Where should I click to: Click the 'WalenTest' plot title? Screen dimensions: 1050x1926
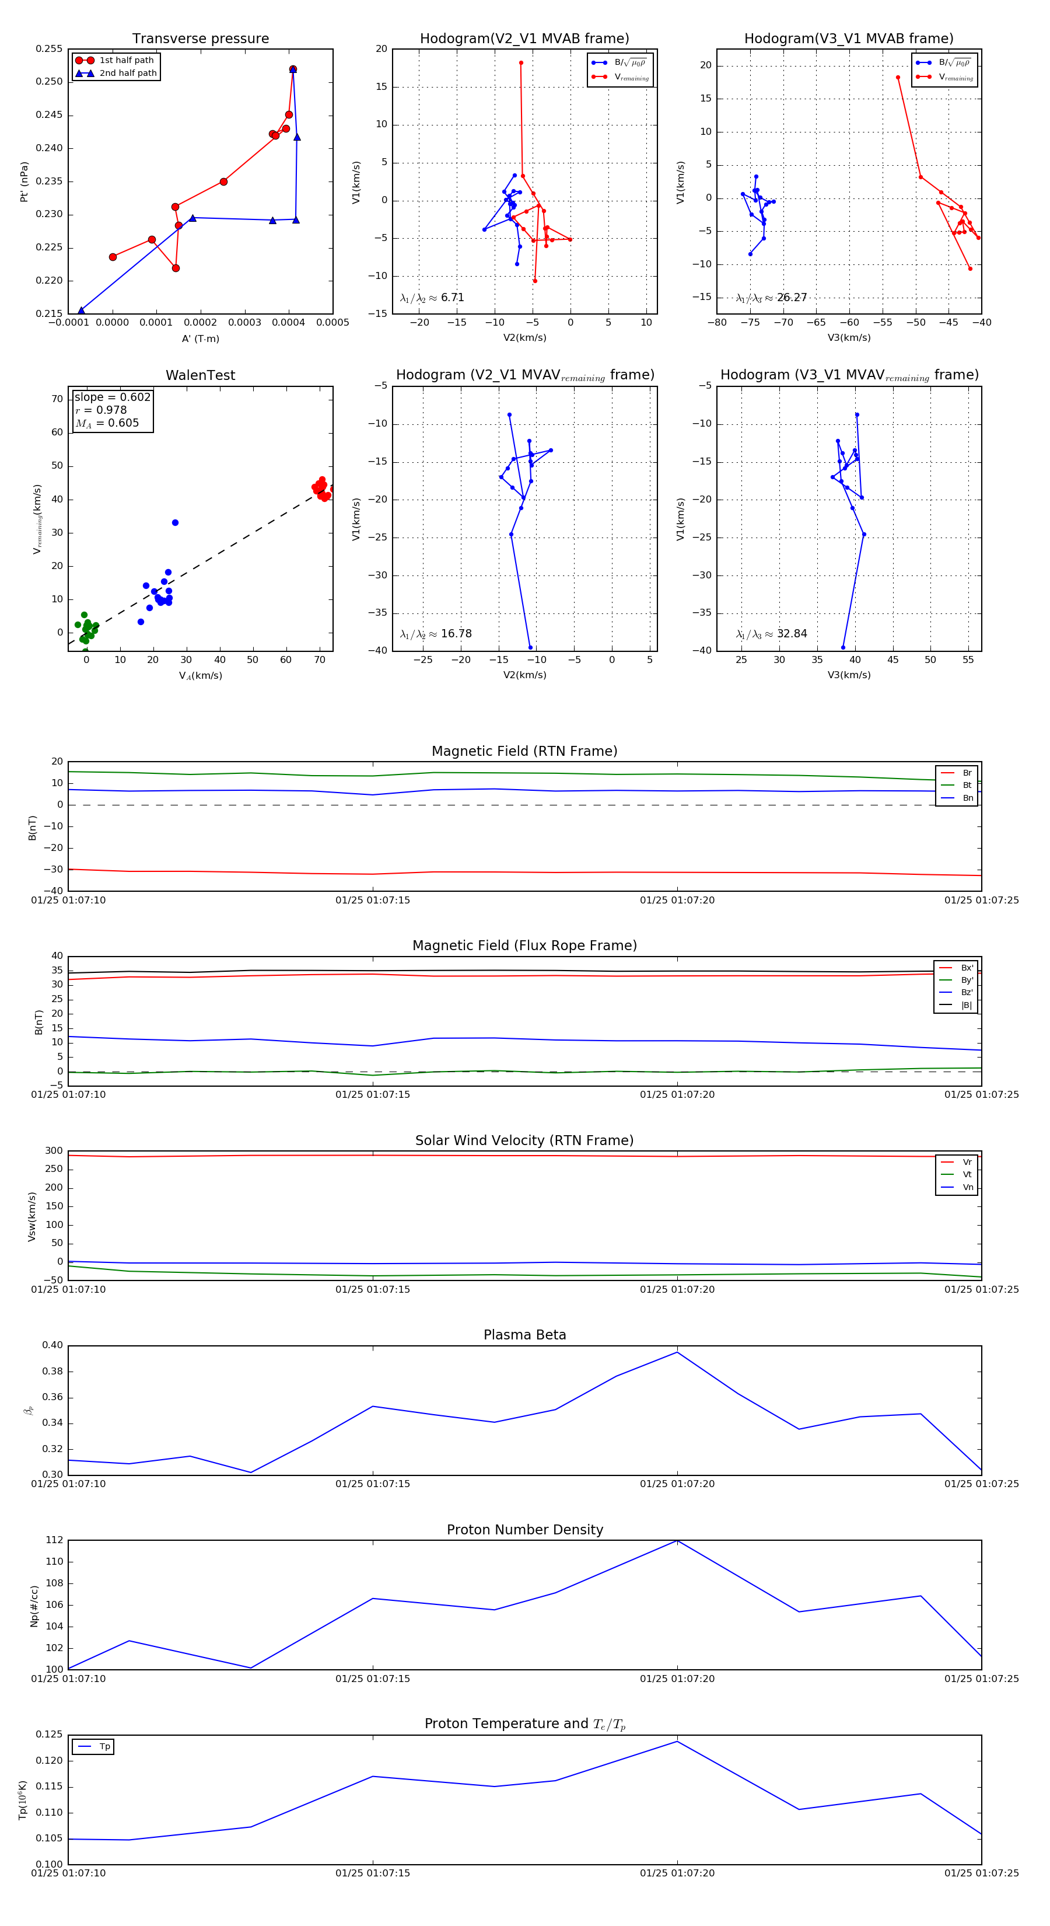click(x=200, y=375)
